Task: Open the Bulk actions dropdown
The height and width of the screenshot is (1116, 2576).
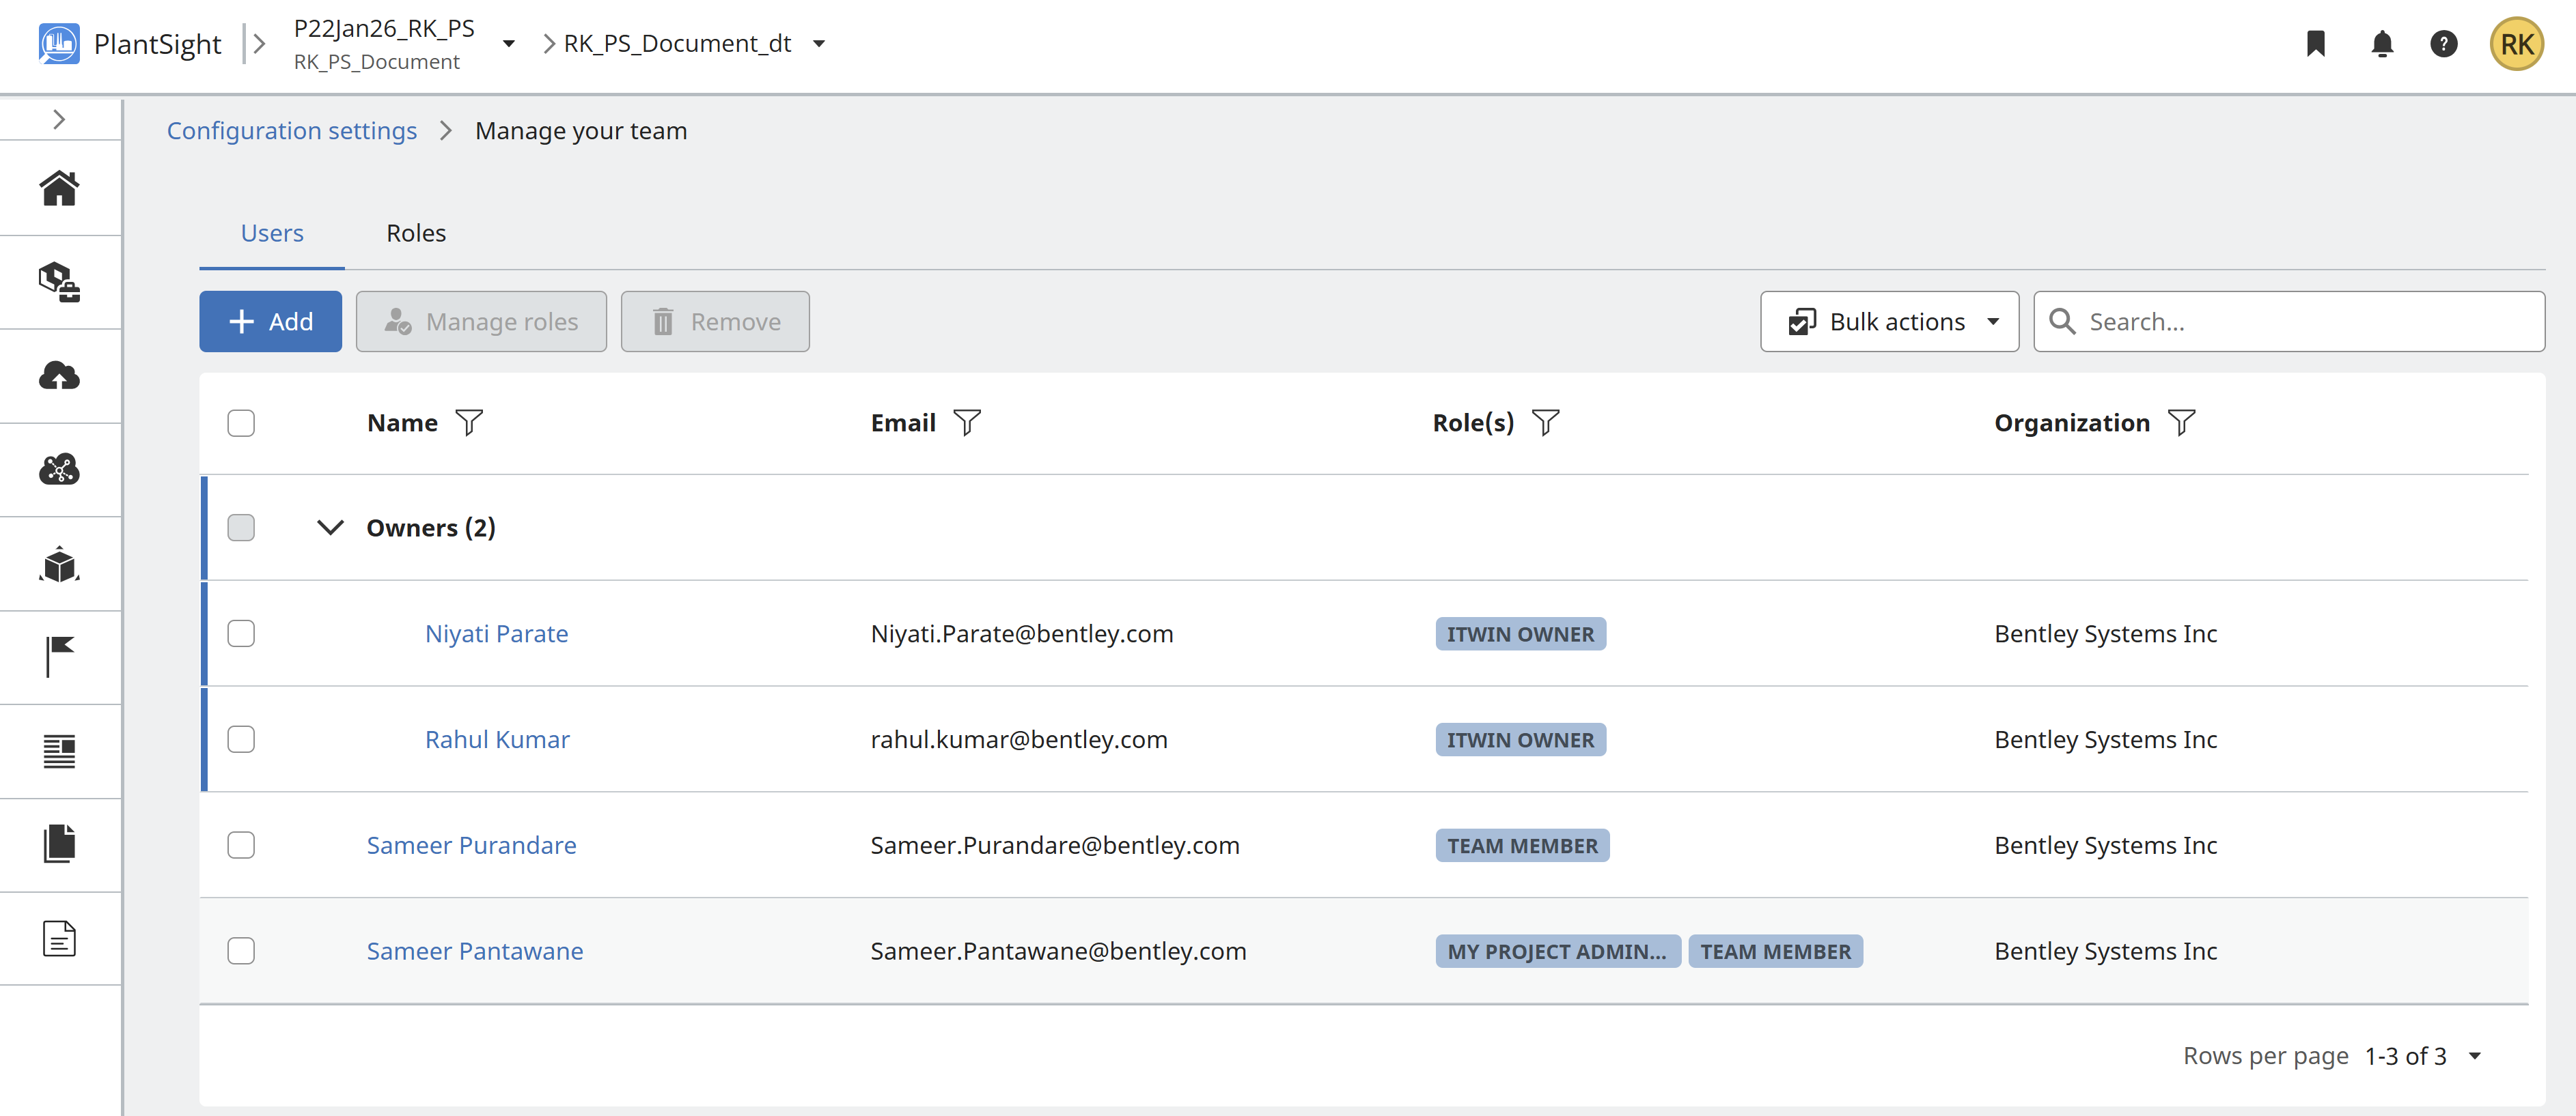Action: pyautogui.click(x=1889, y=321)
